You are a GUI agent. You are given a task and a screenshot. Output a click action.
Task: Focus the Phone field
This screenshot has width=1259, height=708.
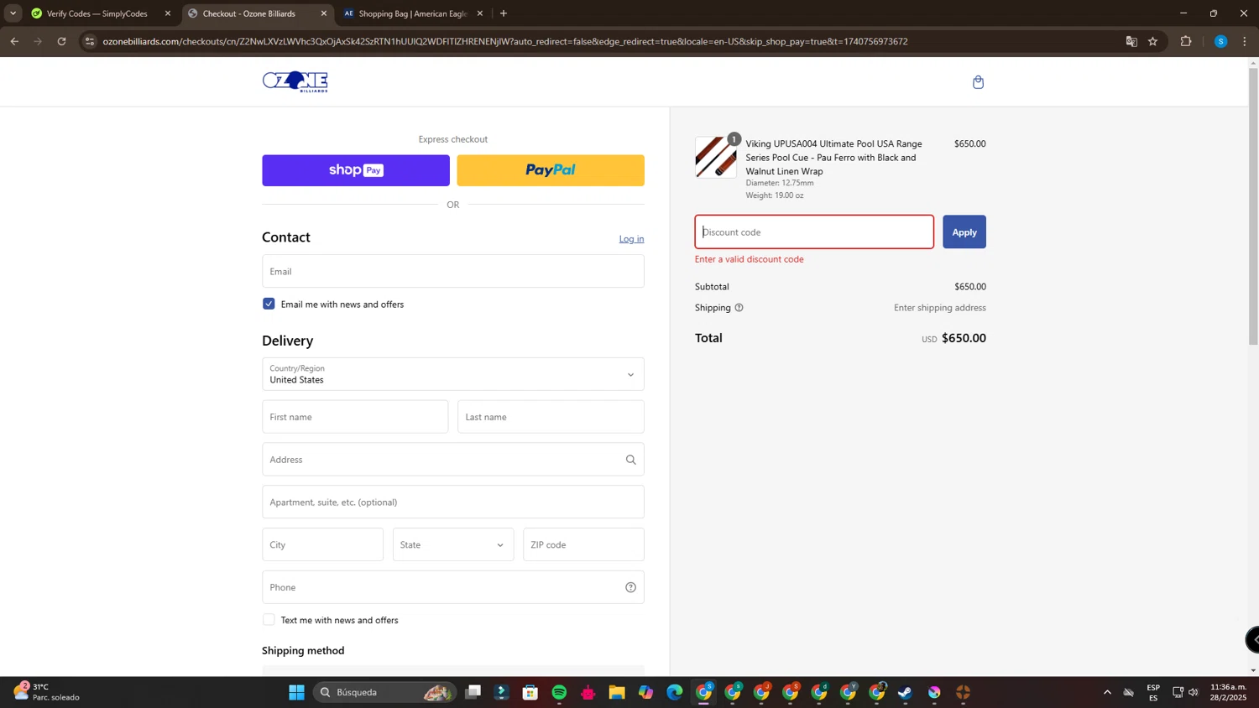pyautogui.click(x=453, y=587)
